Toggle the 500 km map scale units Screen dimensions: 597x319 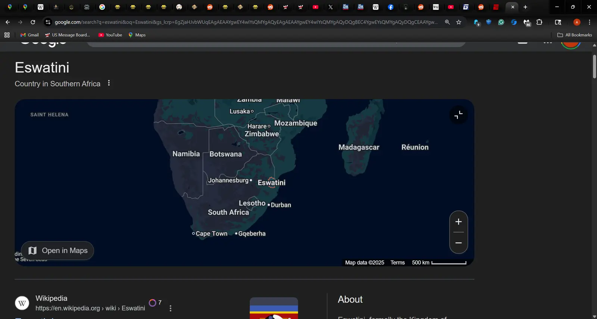point(439,263)
